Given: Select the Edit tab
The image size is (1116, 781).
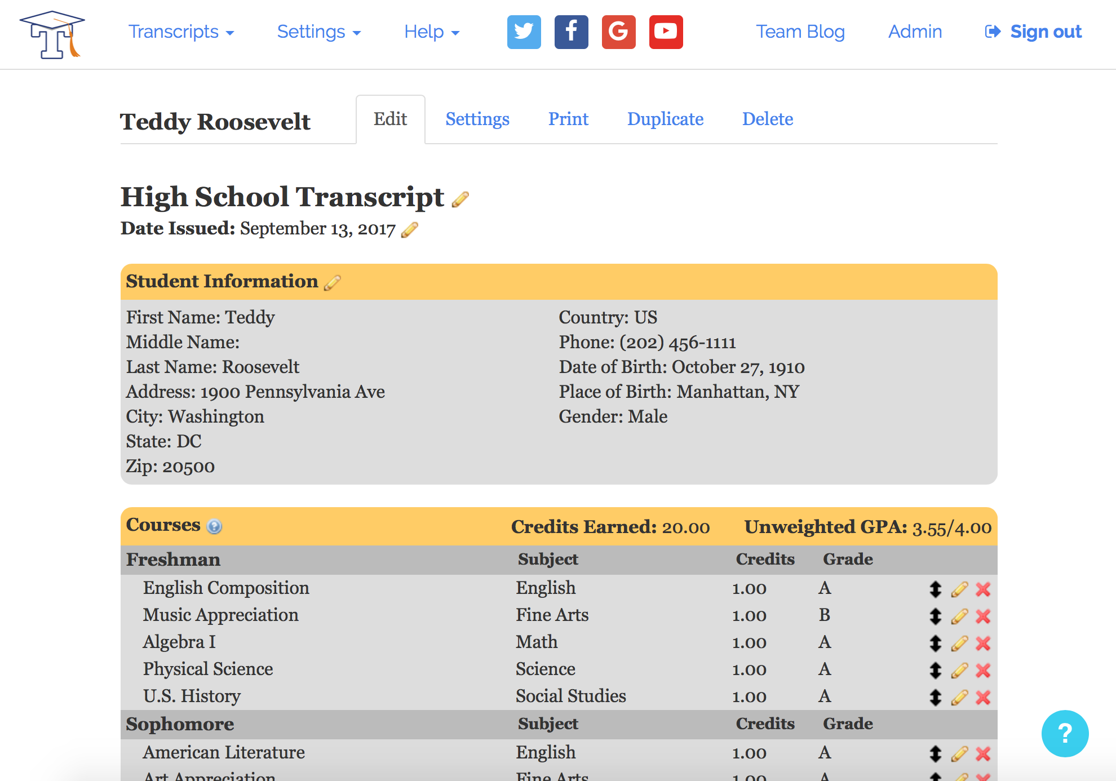Looking at the screenshot, I should (x=391, y=119).
